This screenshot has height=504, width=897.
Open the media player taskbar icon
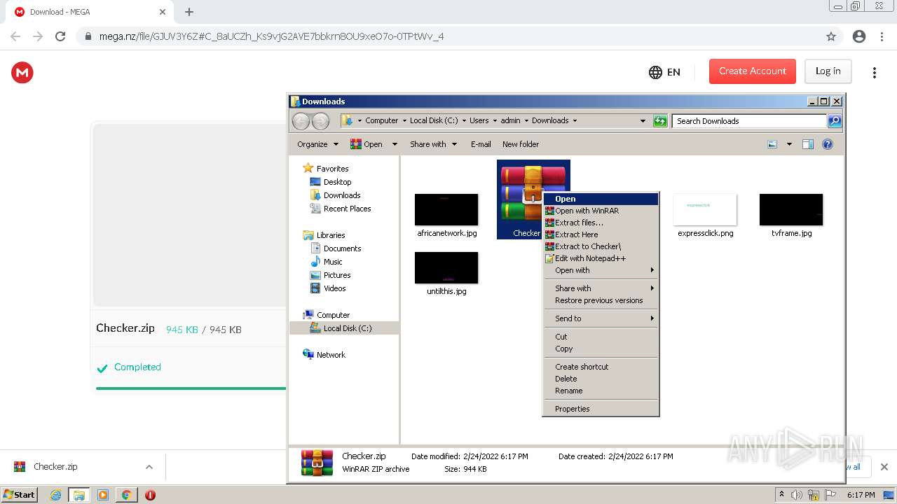[x=103, y=495]
